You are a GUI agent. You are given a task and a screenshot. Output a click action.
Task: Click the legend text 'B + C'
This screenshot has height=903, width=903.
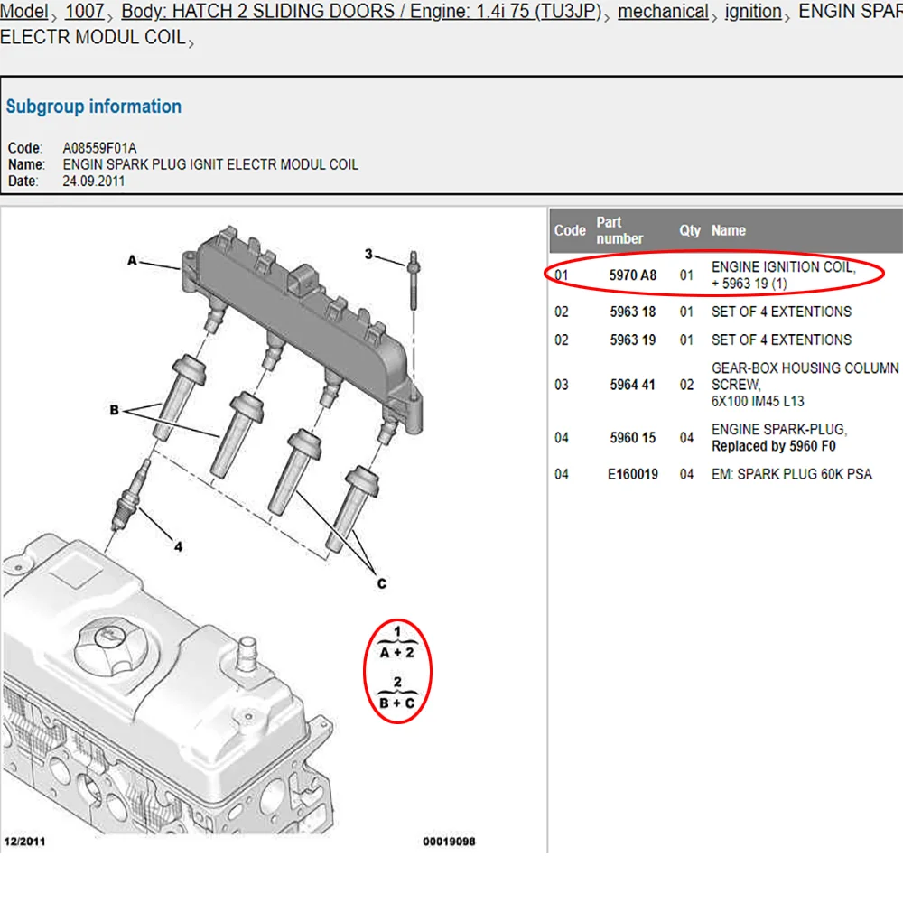[x=396, y=703]
